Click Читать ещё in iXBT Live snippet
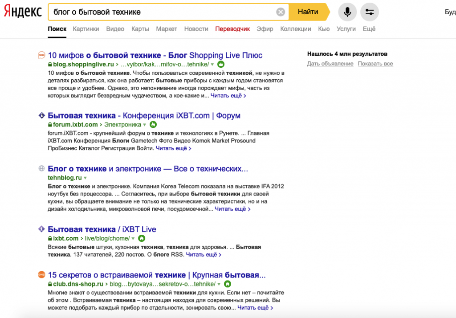Viewport: 456px width, 318px height. tap(204, 255)
